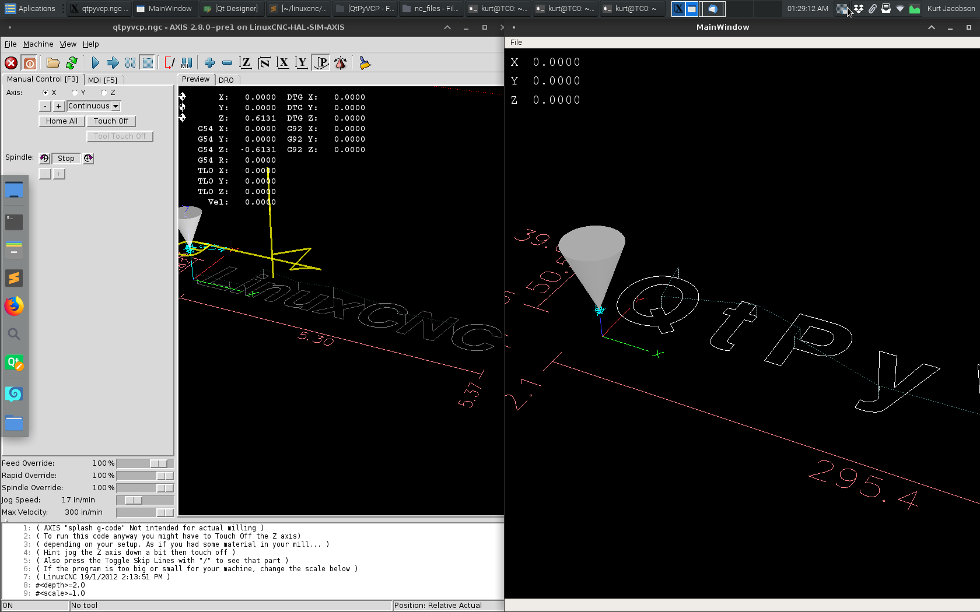Open the File menu in AXIS
Viewport: 980px width, 612px height.
(x=10, y=44)
